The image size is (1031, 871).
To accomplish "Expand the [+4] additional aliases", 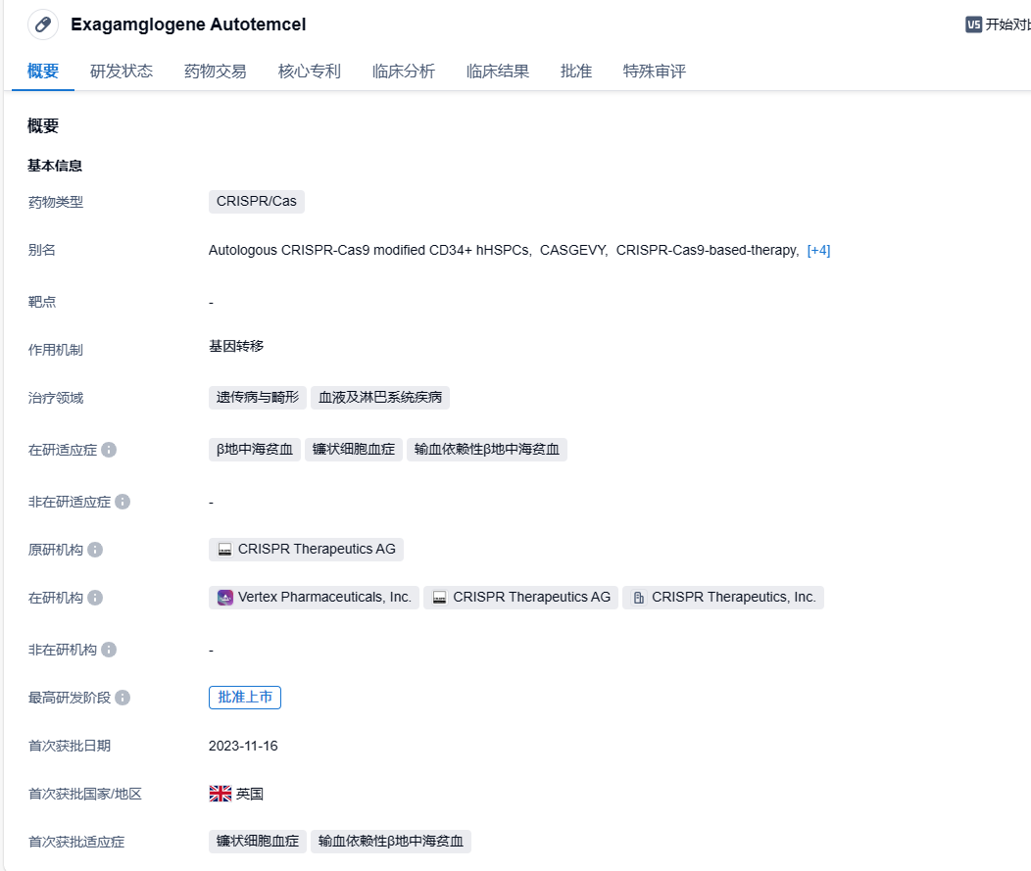I will 818,250.
